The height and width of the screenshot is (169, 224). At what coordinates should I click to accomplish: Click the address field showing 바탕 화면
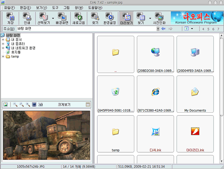(87, 29)
